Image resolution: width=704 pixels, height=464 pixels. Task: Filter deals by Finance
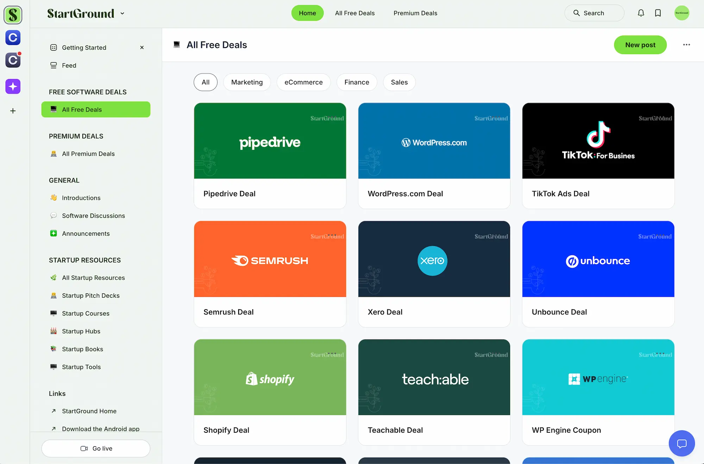tap(357, 82)
